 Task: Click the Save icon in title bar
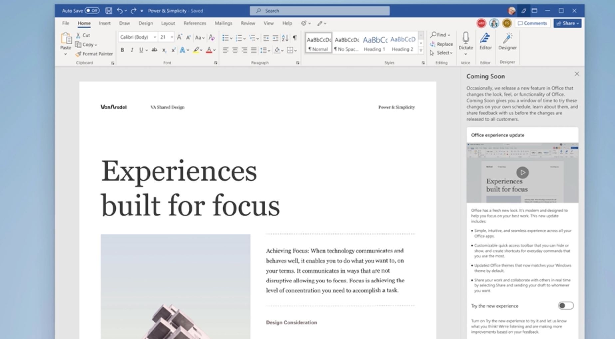tap(109, 11)
